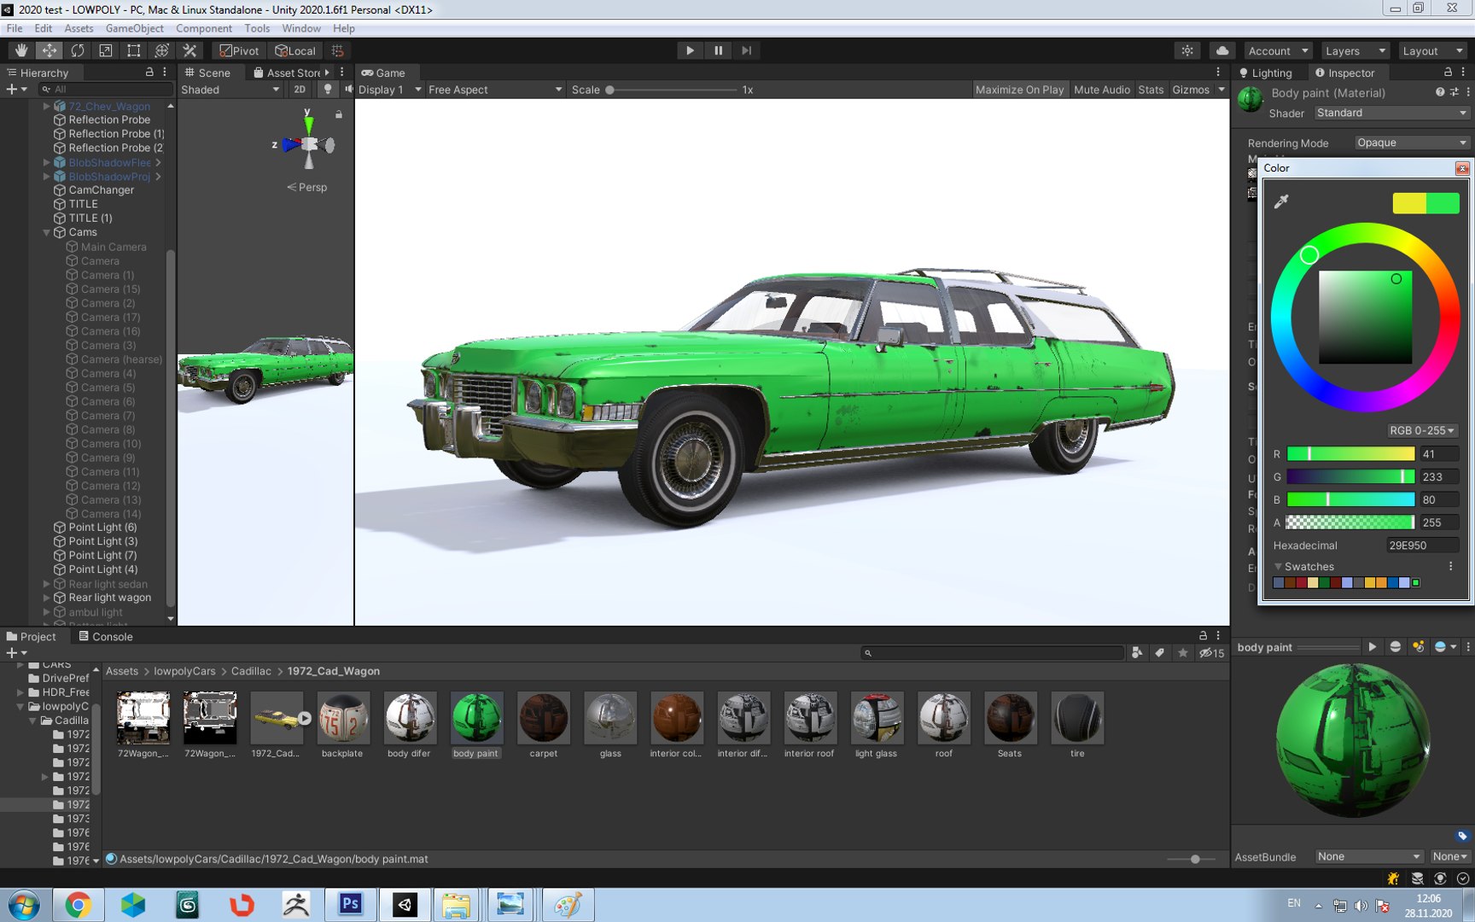Open Cloud services icon

(1222, 50)
